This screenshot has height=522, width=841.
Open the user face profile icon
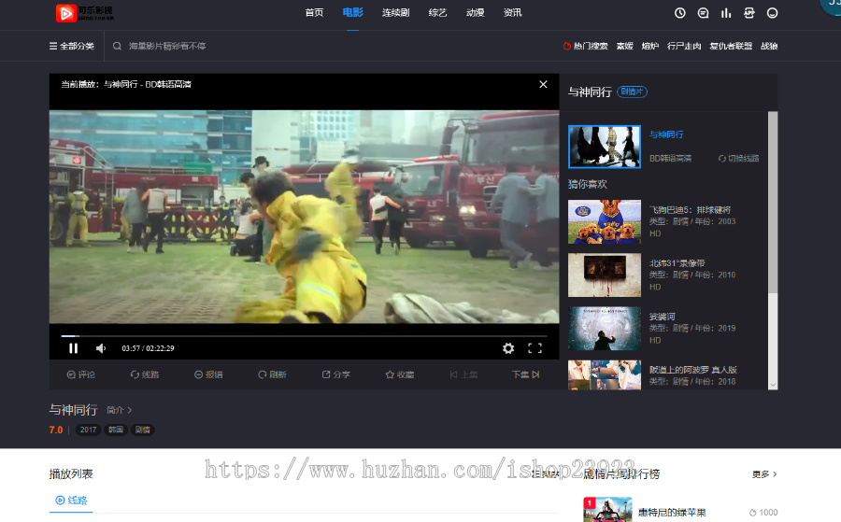[772, 13]
